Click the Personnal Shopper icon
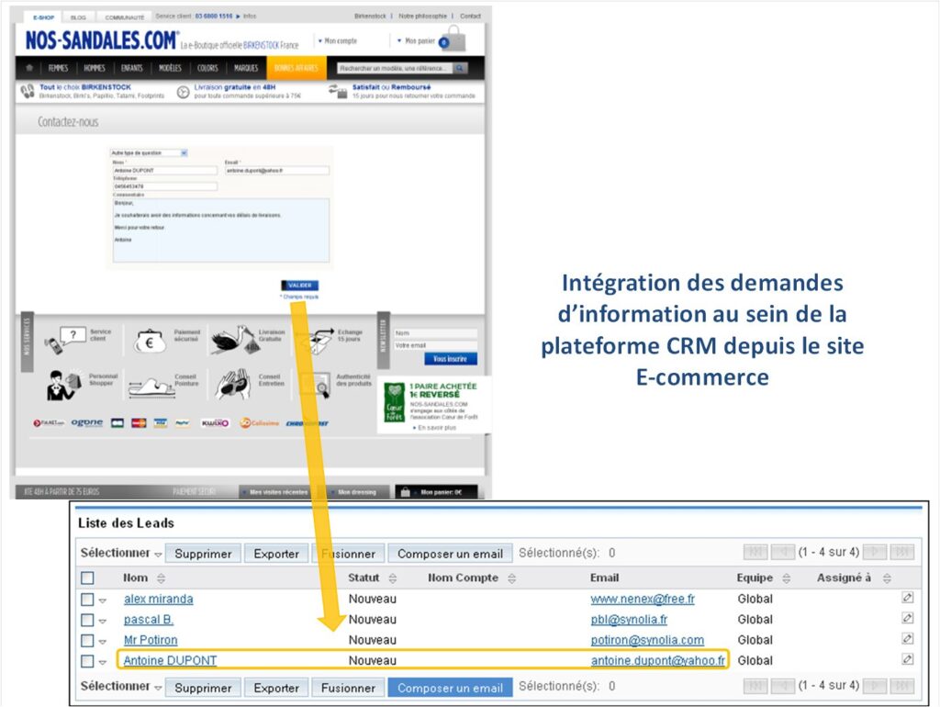 (64, 383)
